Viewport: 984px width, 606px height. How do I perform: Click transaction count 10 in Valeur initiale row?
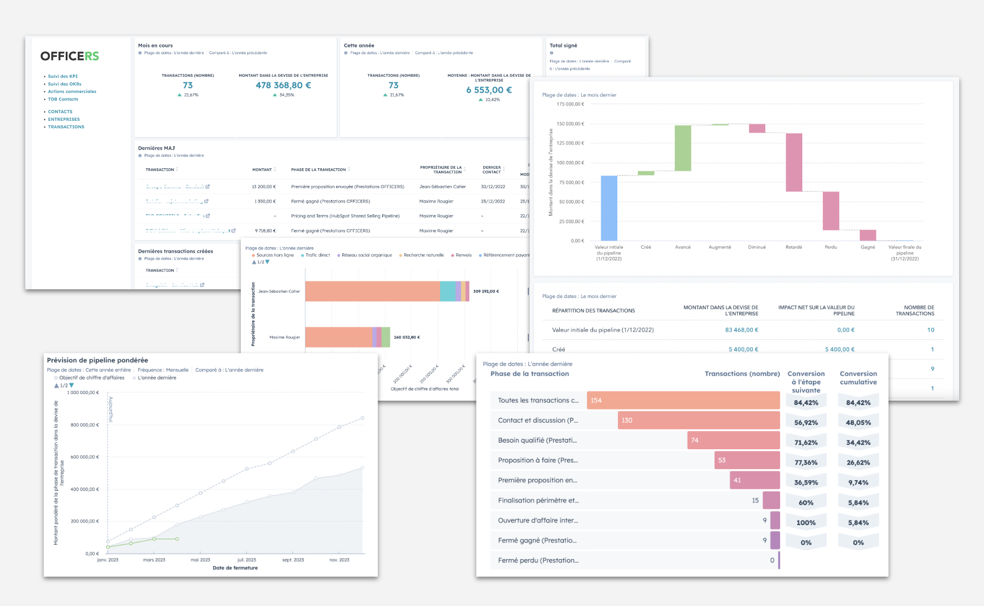930,330
